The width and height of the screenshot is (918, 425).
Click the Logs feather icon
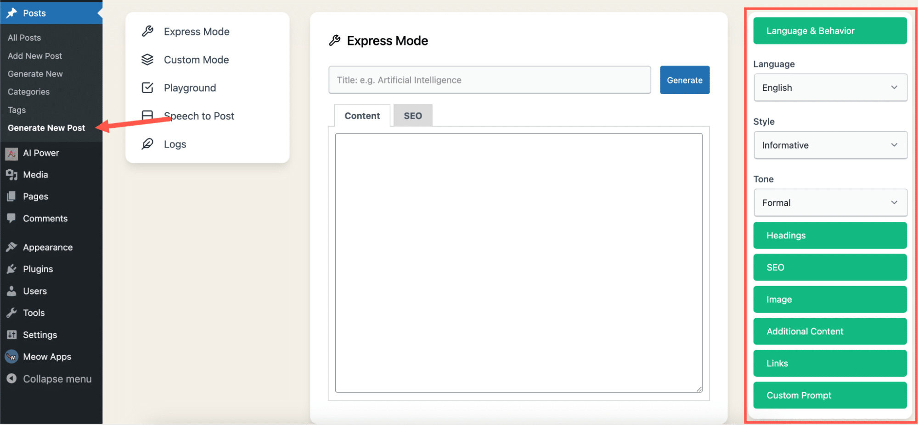coord(147,144)
